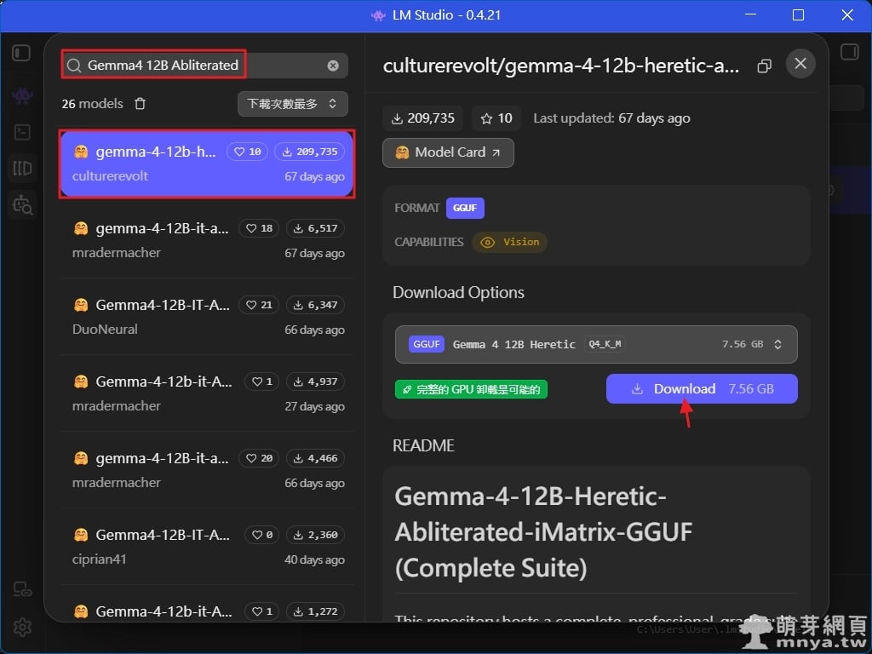Select the mradermacher result with 4,466 downloads
The height and width of the screenshot is (654, 872).
[x=207, y=470]
